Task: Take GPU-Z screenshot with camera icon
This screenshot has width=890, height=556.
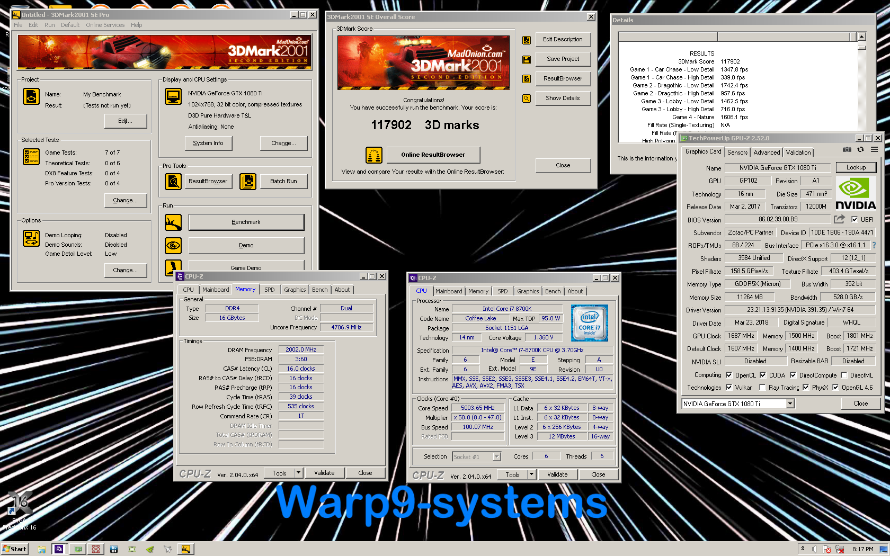Action: point(847,150)
